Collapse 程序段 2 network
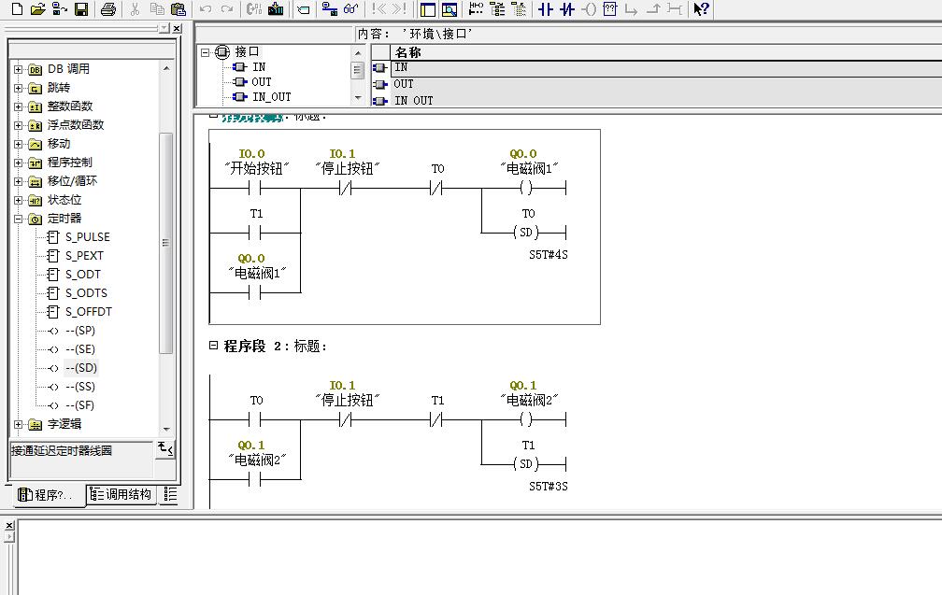The height and width of the screenshot is (595, 942). pos(213,346)
